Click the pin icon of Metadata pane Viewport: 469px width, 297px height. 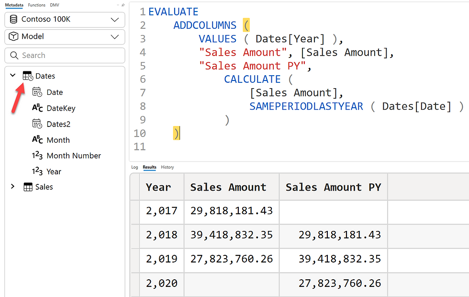(123, 5)
